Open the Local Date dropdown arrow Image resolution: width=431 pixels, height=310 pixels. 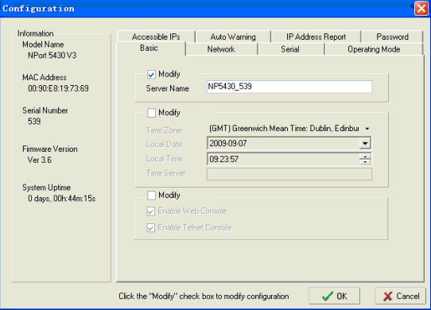point(365,143)
